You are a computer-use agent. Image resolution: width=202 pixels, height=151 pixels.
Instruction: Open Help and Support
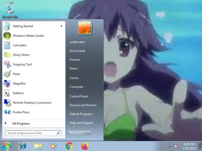point(81,123)
